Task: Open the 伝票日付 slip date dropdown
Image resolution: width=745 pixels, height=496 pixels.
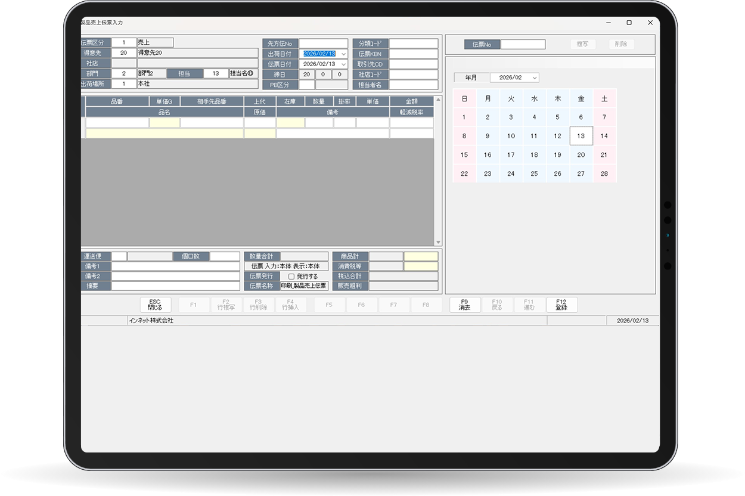Action: click(x=344, y=64)
